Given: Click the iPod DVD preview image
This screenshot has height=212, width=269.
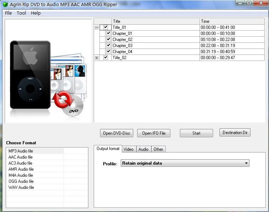Looking at the screenshot, I should coord(48,71).
